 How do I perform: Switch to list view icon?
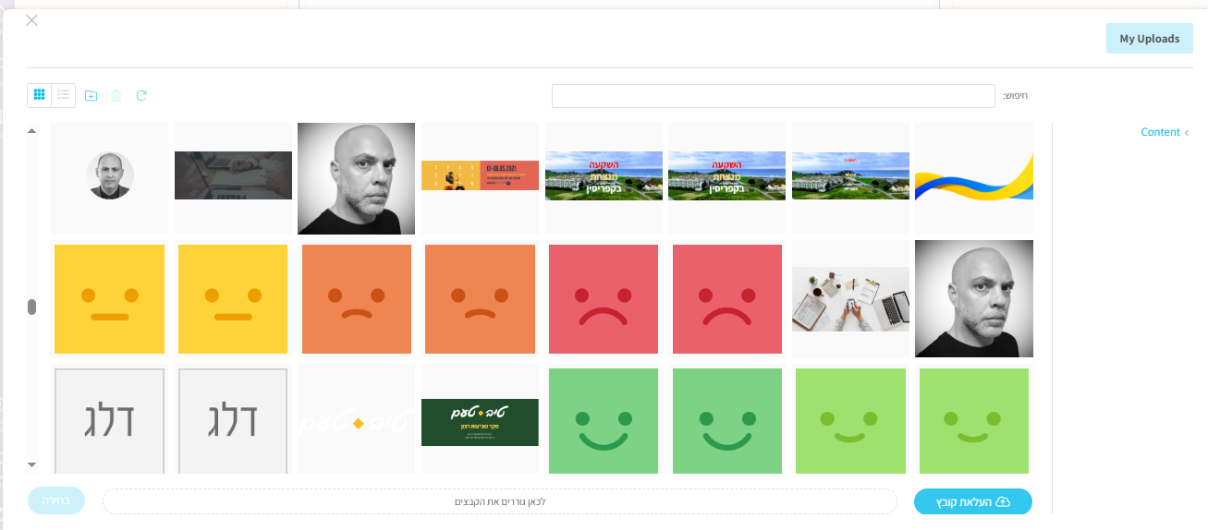point(63,94)
